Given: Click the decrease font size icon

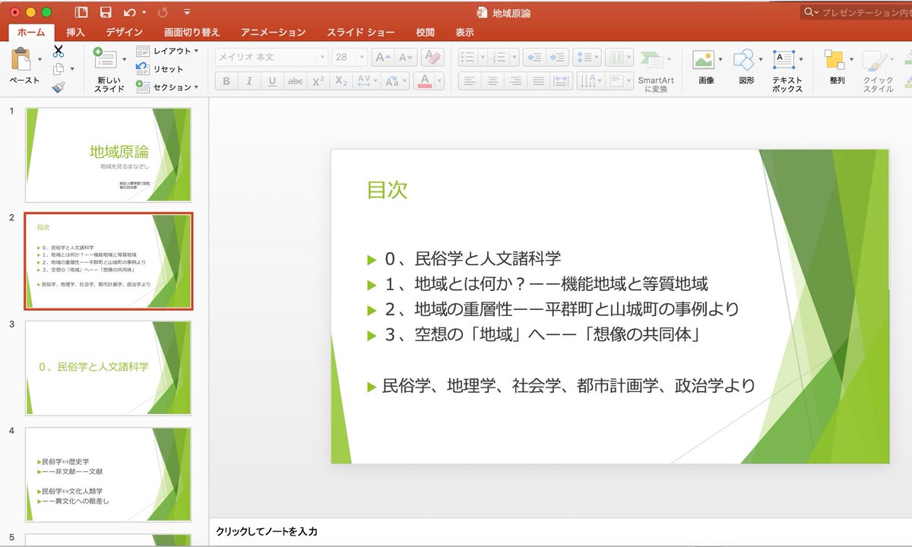Looking at the screenshot, I should pos(407,58).
